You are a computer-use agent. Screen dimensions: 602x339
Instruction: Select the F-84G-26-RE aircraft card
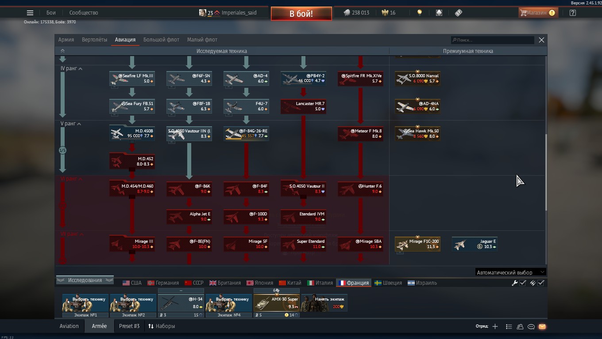pyautogui.click(x=246, y=134)
